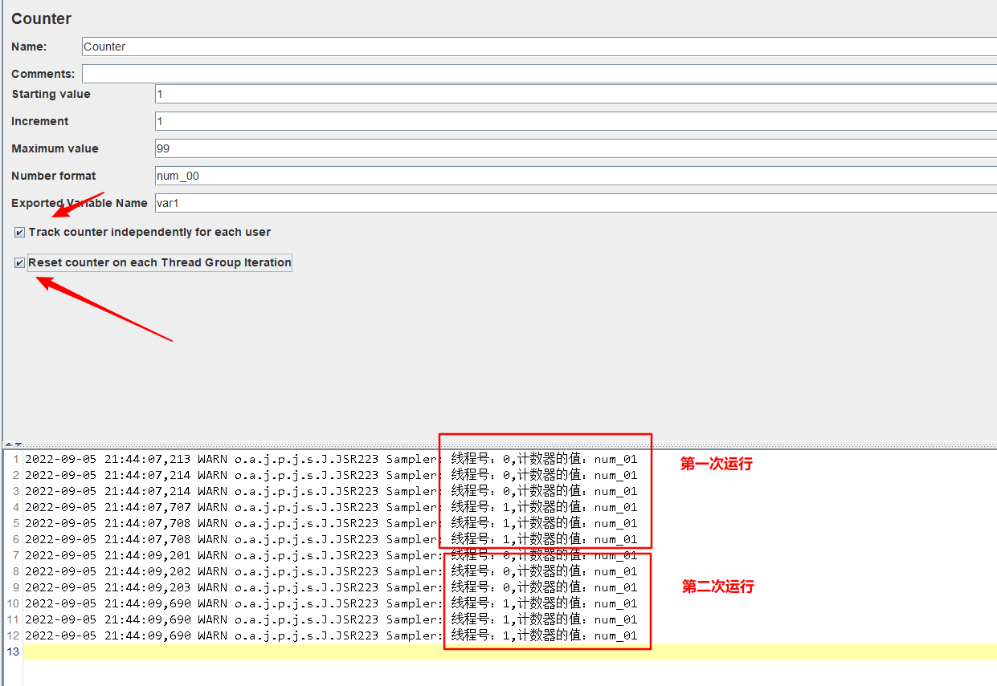
Task: Click the Track counter checkbox label text
Action: point(149,233)
